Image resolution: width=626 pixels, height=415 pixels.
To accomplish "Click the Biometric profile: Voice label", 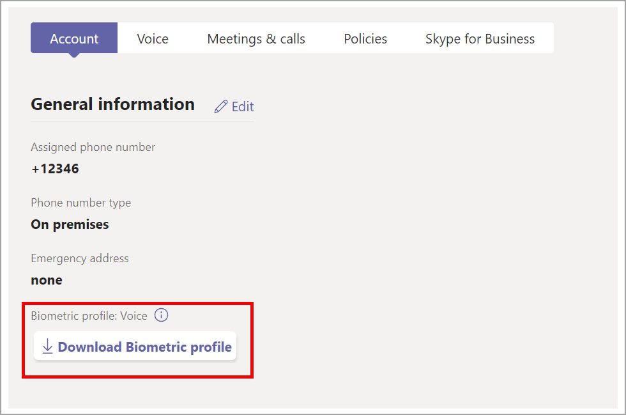I will pyautogui.click(x=89, y=316).
